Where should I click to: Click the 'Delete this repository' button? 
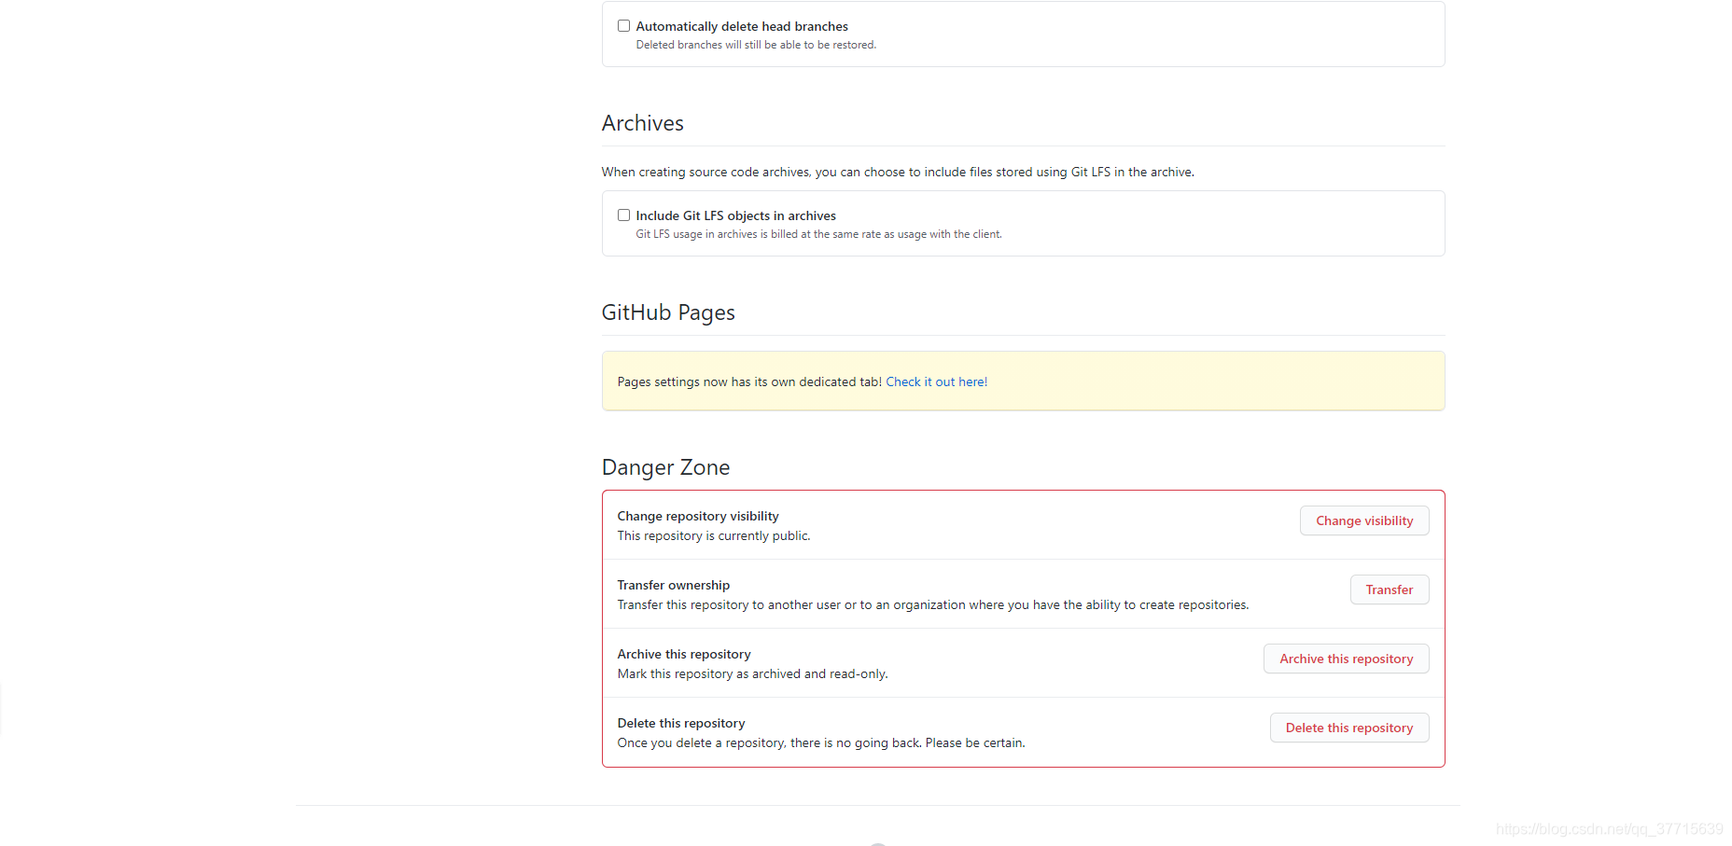coord(1349,728)
